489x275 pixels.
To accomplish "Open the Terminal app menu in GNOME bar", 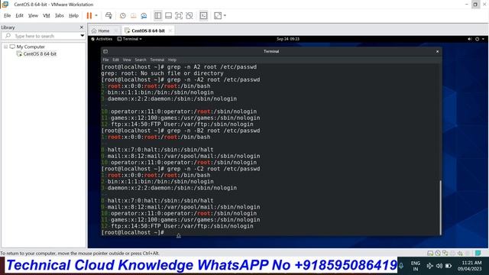I will point(129,39).
